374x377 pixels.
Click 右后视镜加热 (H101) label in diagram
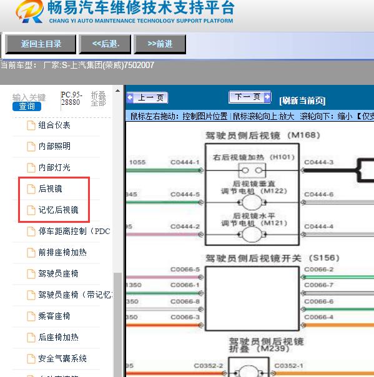point(253,157)
